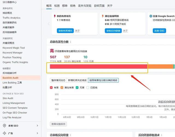Switch to the 检测 tab
The image size is (175, 137).
57,6
